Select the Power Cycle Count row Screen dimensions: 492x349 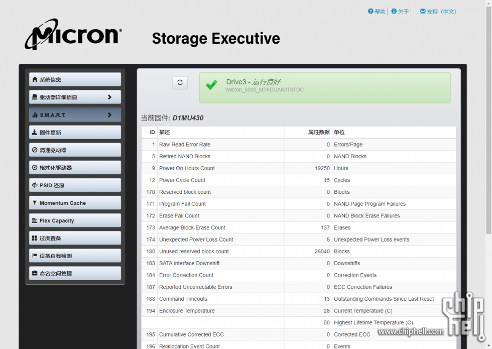click(299, 180)
